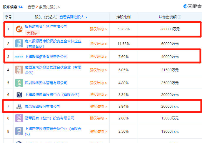Select the 13000万元 amount cell
This screenshot has width=202, height=143.
(x=170, y=132)
